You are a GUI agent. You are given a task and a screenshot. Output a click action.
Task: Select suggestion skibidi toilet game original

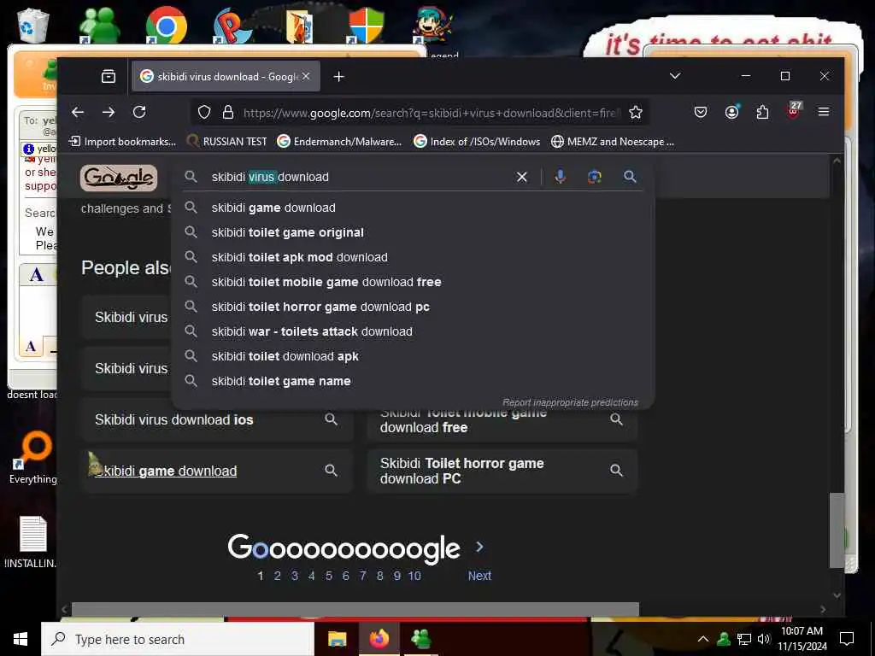(413, 232)
